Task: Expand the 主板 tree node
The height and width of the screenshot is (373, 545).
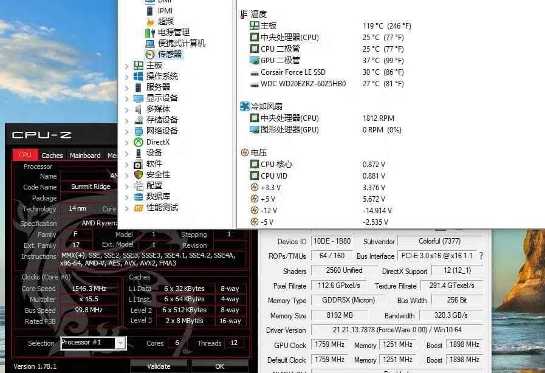Action: 127,66
